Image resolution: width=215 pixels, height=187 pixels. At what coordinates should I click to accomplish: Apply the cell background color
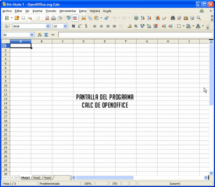pos(189,26)
